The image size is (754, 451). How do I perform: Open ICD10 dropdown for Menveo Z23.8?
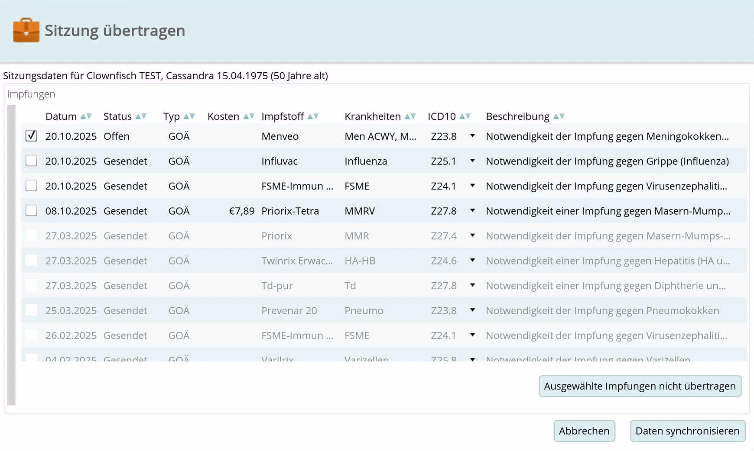click(x=472, y=136)
